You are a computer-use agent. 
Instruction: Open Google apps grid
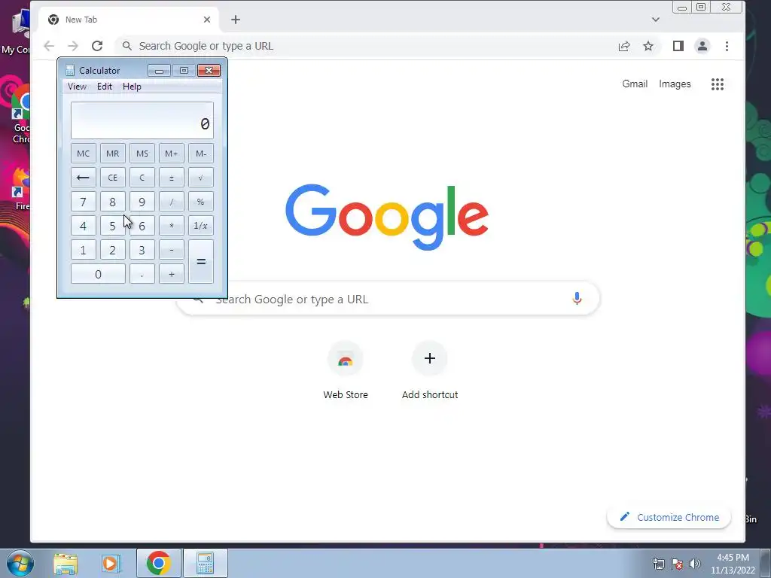coord(718,84)
